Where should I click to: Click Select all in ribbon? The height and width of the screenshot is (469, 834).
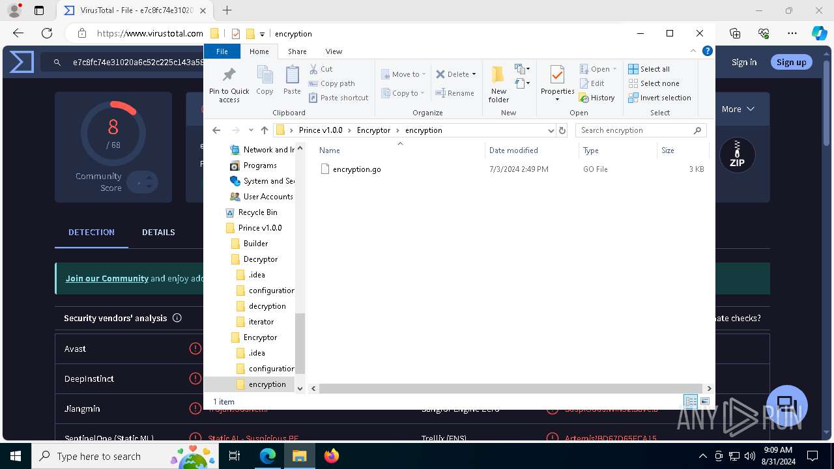[x=649, y=69]
